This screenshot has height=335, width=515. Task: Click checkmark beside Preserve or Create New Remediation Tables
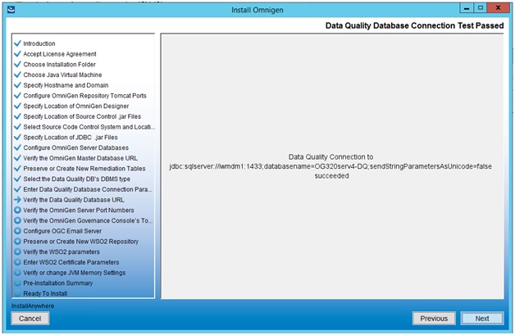tap(18, 169)
